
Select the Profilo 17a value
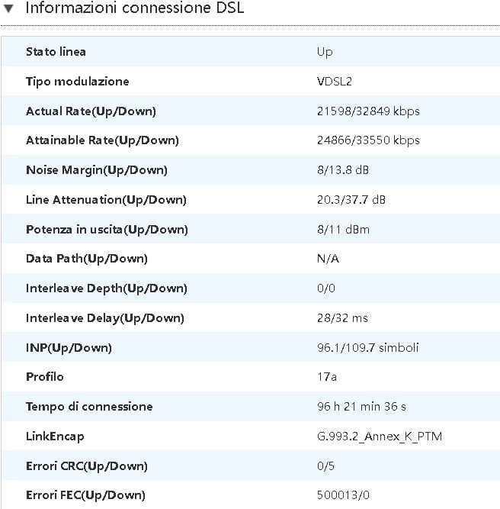pos(326,377)
